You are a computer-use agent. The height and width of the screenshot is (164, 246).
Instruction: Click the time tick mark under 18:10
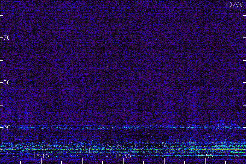[41, 161]
